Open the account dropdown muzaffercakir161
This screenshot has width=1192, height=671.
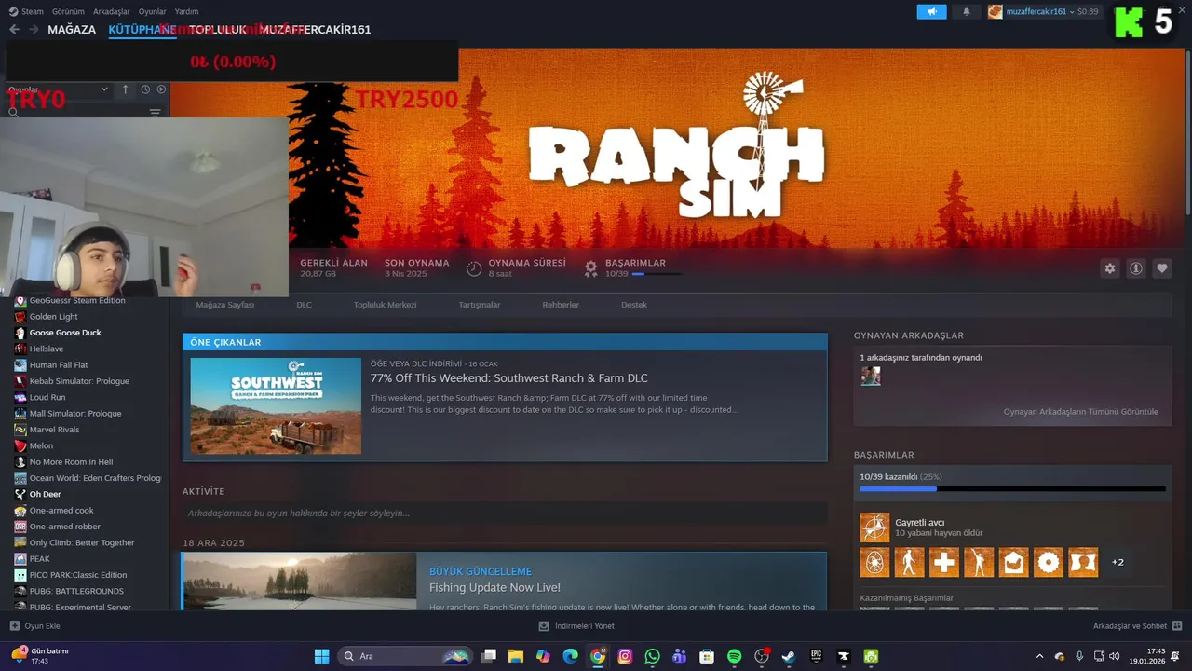click(1042, 11)
